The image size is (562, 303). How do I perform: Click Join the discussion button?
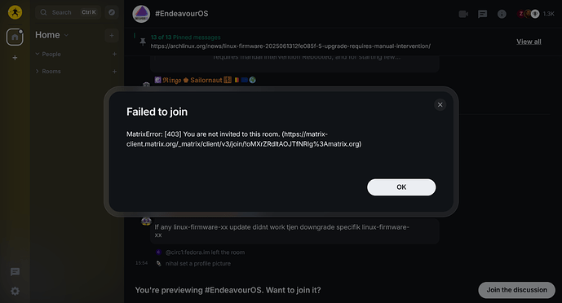(x=516, y=290)
